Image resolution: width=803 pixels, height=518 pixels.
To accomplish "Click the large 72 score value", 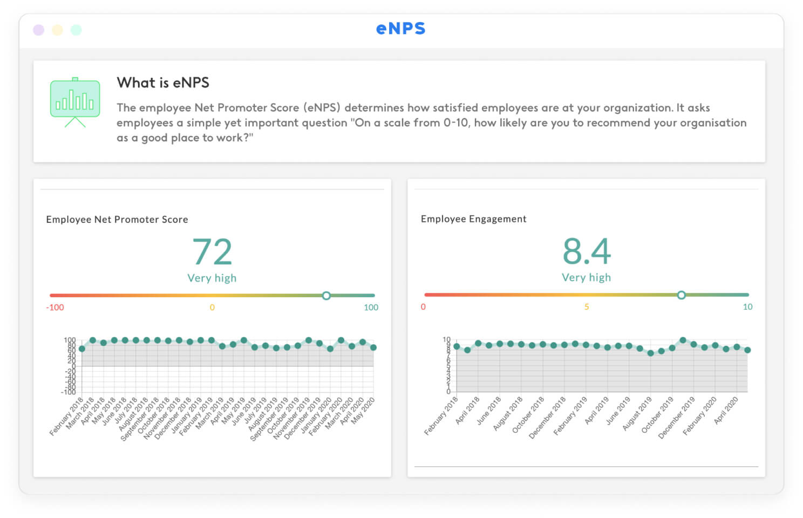I will pyautogui.click(x=212, y=252).
